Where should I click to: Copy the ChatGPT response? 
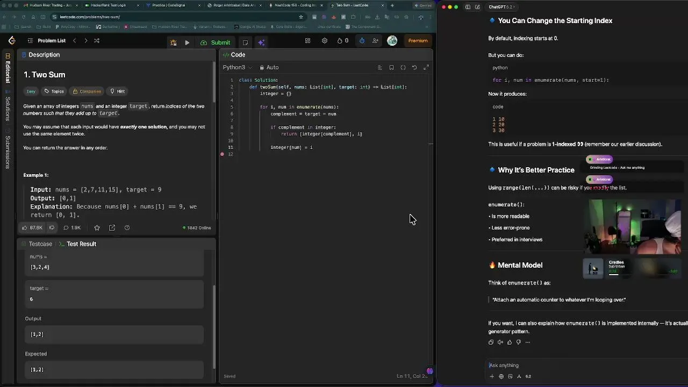(491, 342)
